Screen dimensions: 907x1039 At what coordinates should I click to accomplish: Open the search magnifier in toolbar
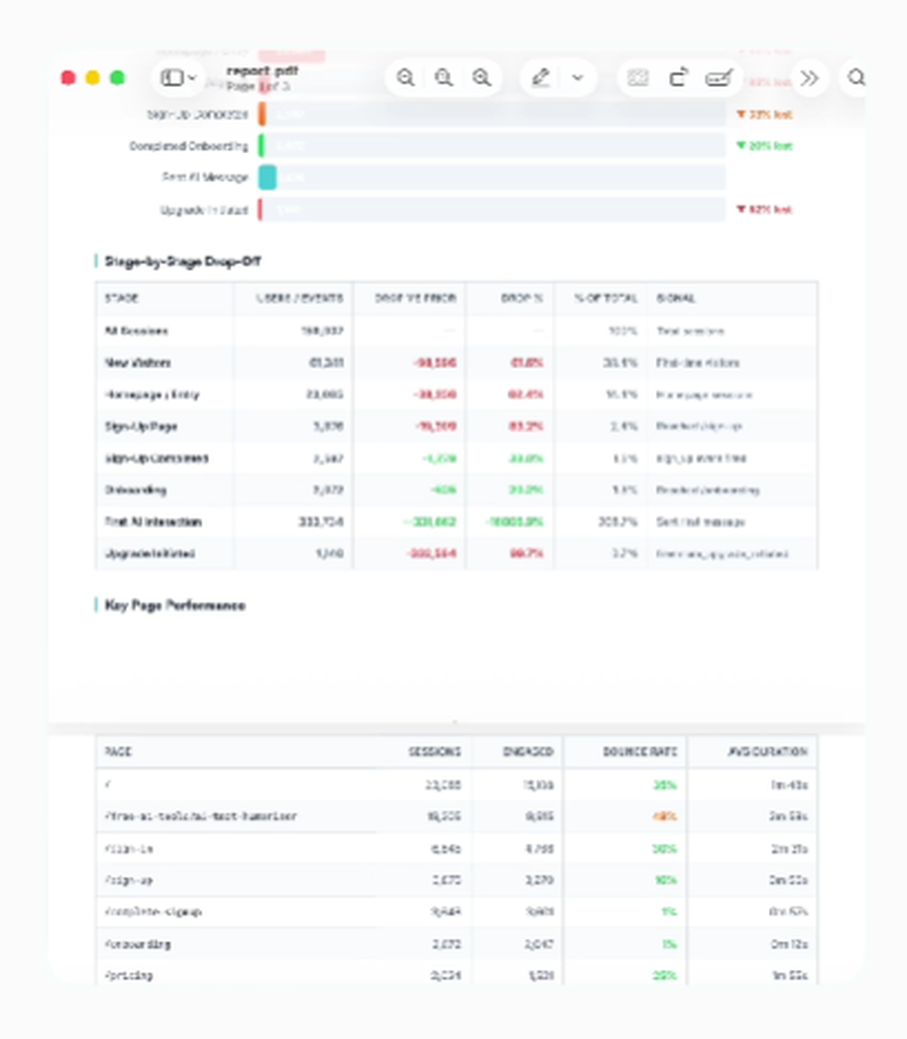pos(856,78)
